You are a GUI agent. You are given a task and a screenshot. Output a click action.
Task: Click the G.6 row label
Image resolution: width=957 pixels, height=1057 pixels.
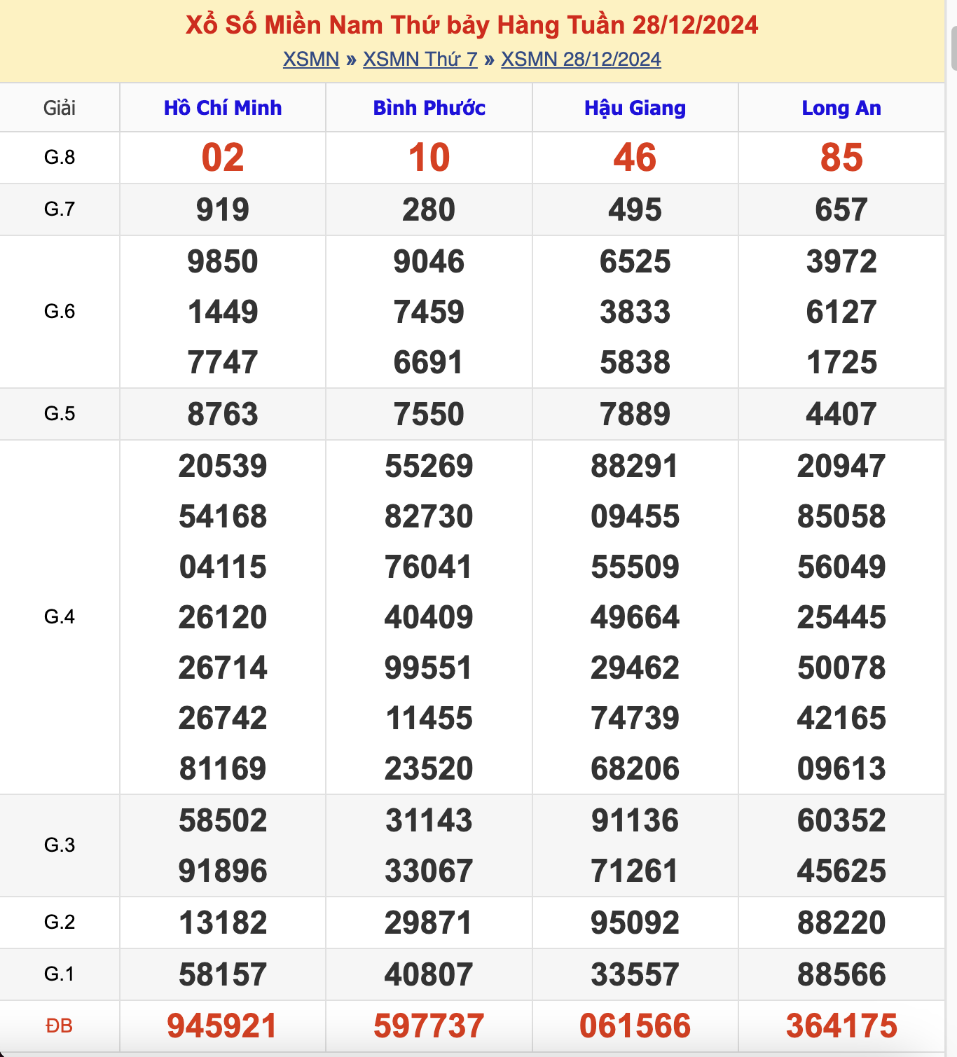pos(60,312)
